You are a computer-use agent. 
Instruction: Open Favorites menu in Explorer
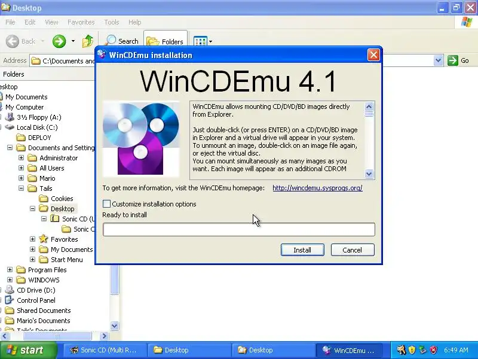tap(81, 22)
